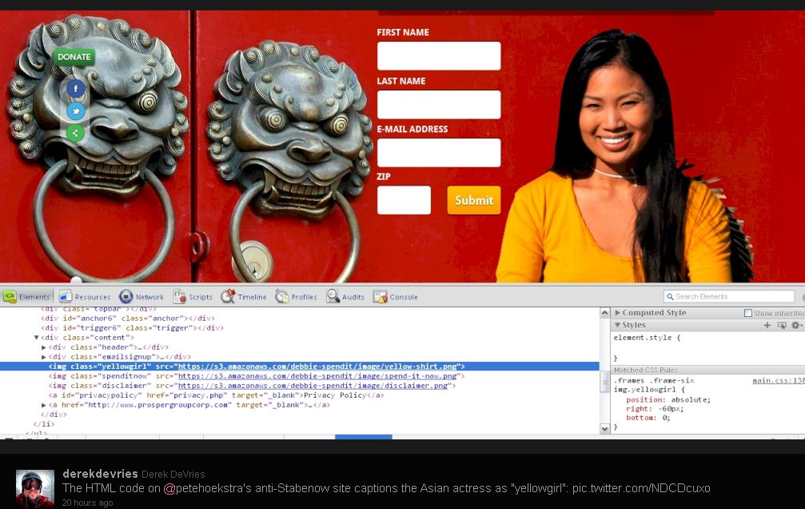Expand the div class="emailsignup" node

tap(44, 357)
